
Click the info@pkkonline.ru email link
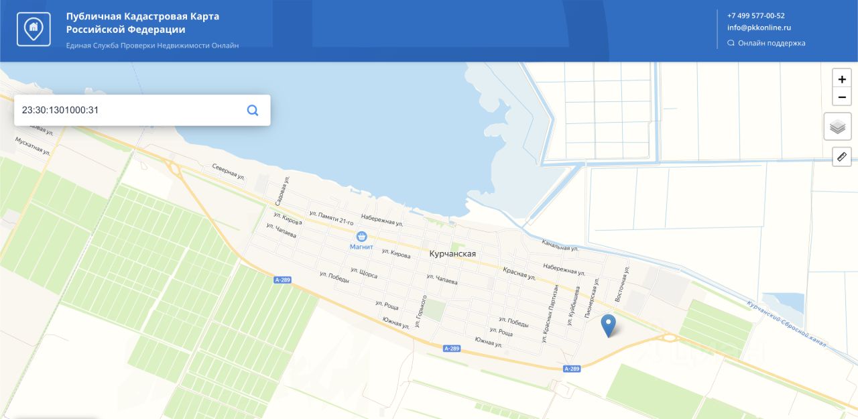click(759, 27)
